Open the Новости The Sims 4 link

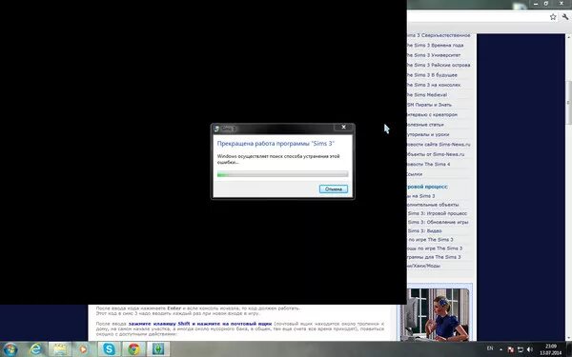pyautogui.click(x=429, y=164)
